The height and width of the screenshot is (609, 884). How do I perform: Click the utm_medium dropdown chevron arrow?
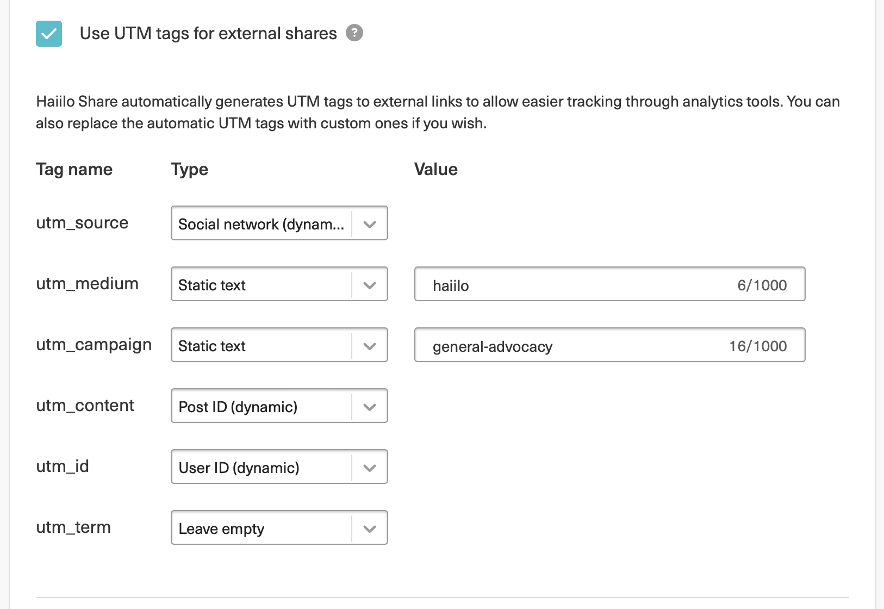point(370,284)
